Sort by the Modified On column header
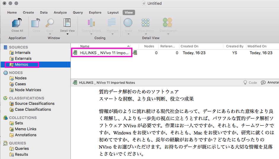This screenshot has width=279, height=159. tap(257, 46)
